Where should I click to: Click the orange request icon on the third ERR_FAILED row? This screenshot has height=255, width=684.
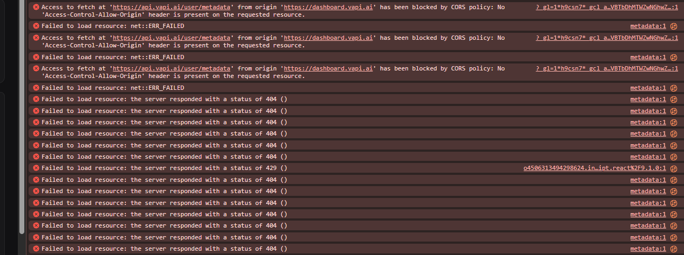[673, 88]
